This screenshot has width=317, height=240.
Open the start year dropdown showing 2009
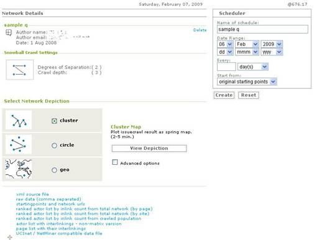272,44
